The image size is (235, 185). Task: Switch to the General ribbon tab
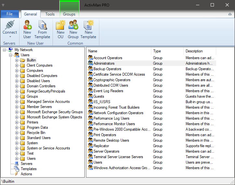(31, 14)
